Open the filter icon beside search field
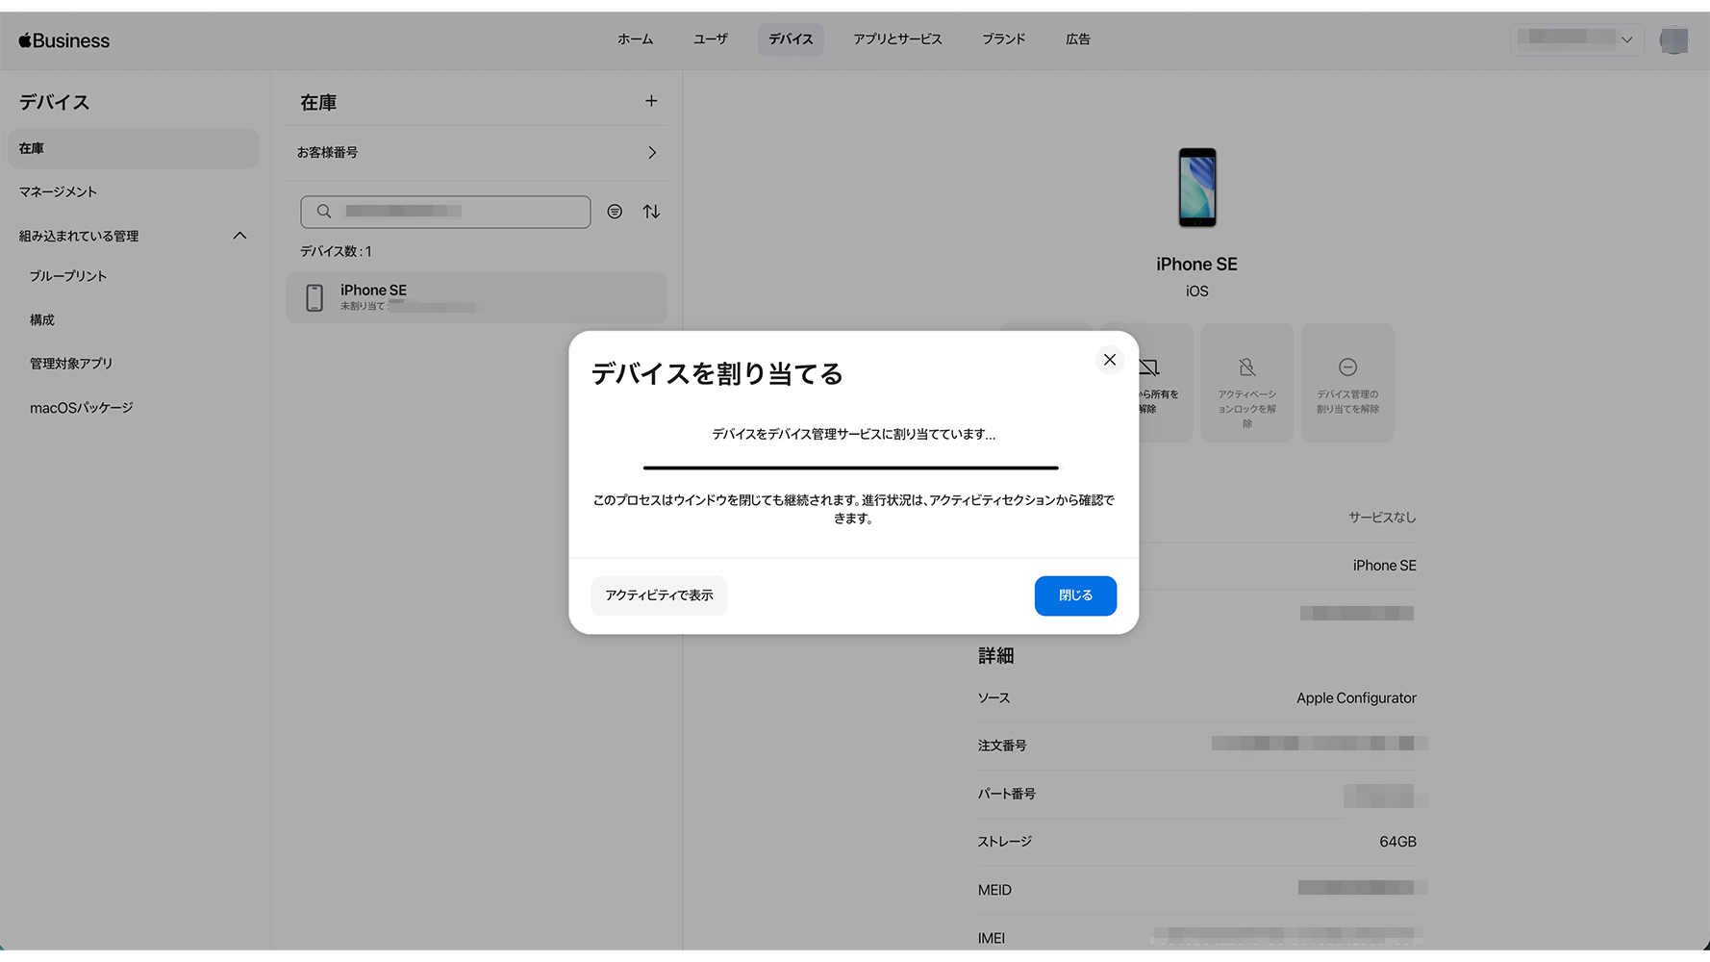This screenshot has height=962, width=1710. pyautogui.click(x=615, y=212)
